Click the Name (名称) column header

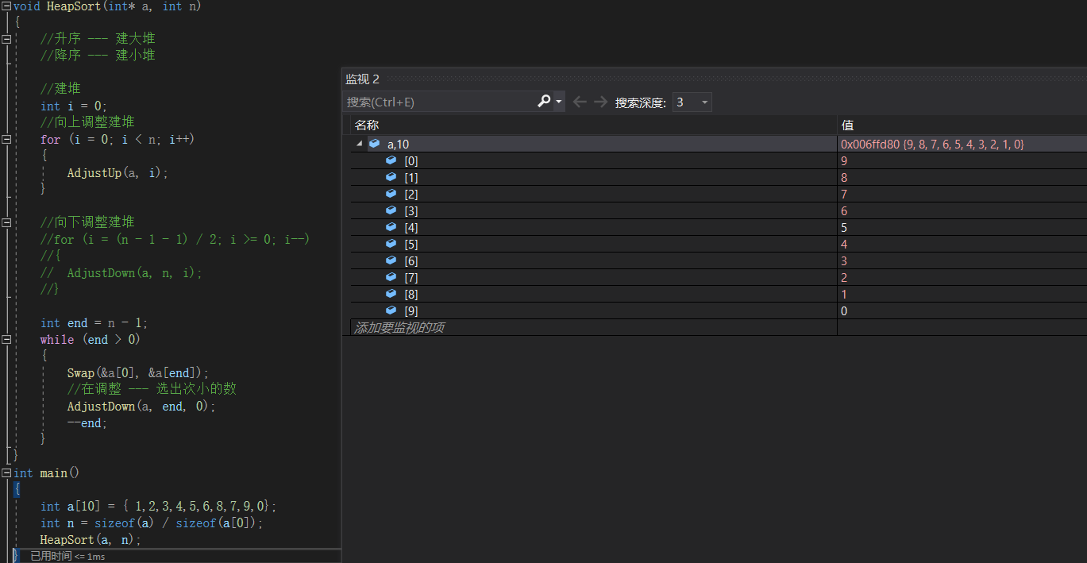367,125
